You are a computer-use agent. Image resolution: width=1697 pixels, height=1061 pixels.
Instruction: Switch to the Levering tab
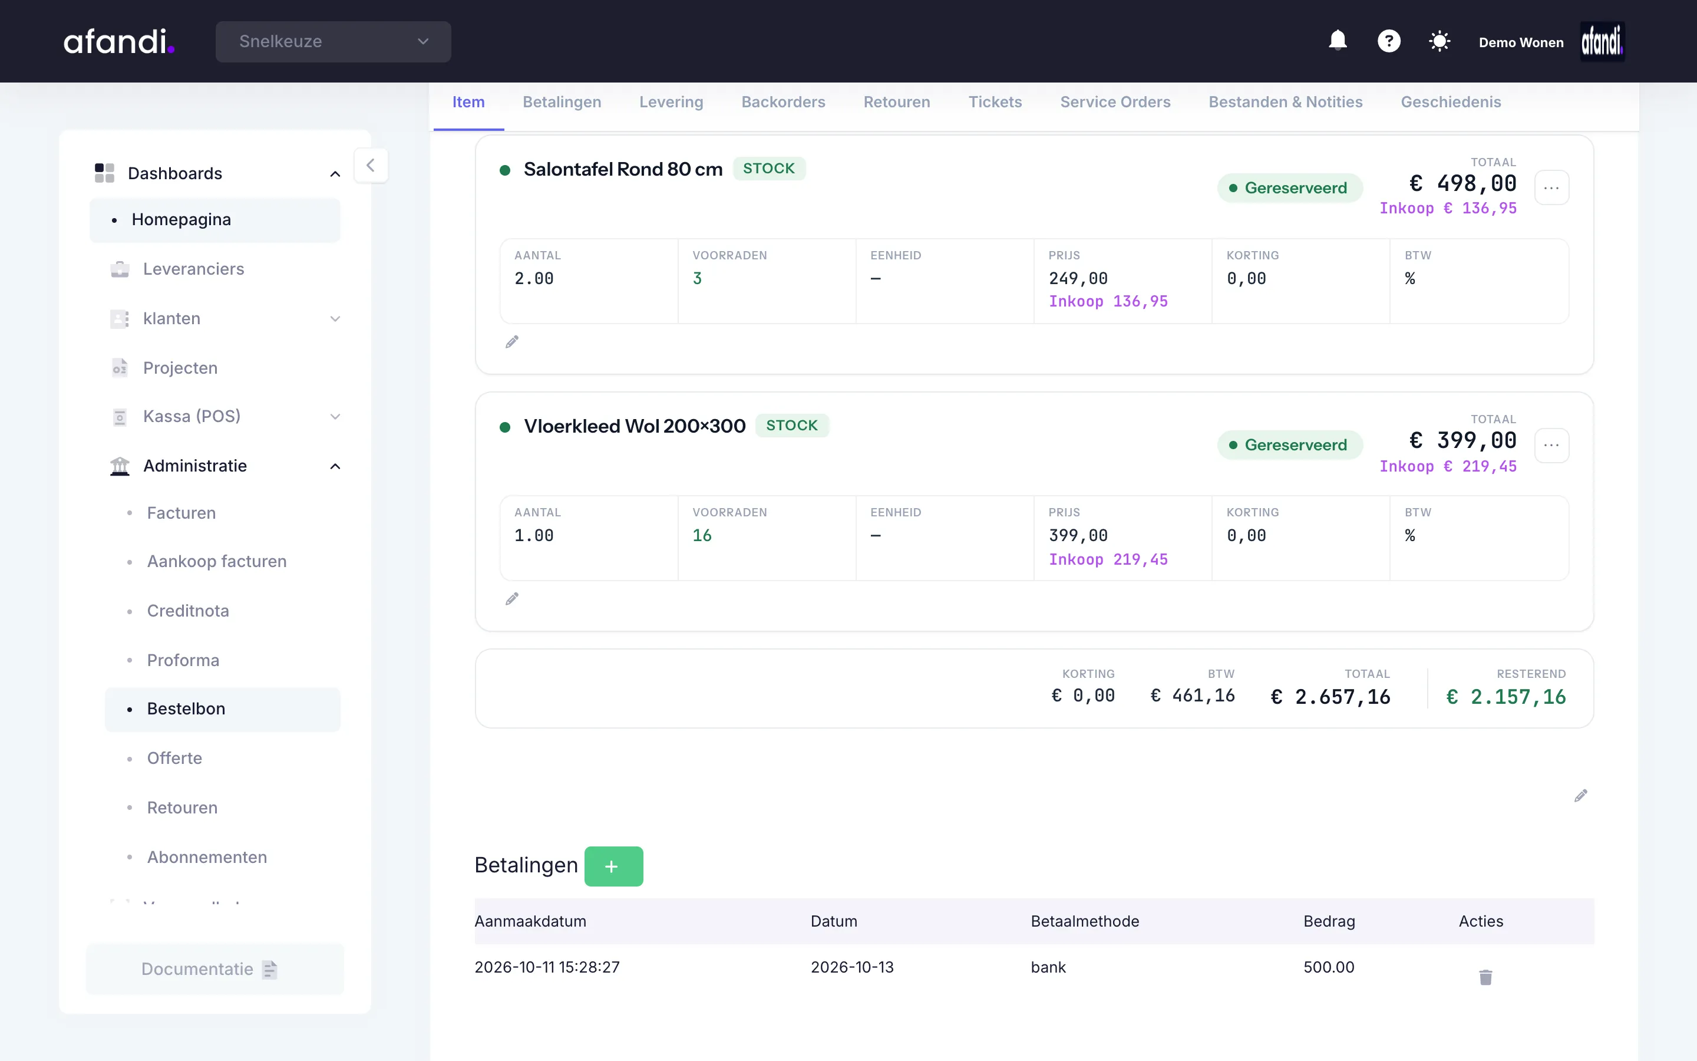click(x=671, y=102)
